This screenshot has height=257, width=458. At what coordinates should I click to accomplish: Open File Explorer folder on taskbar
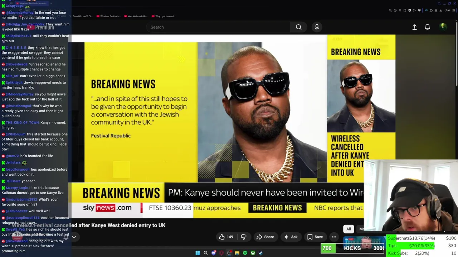[x=237, y=253]
